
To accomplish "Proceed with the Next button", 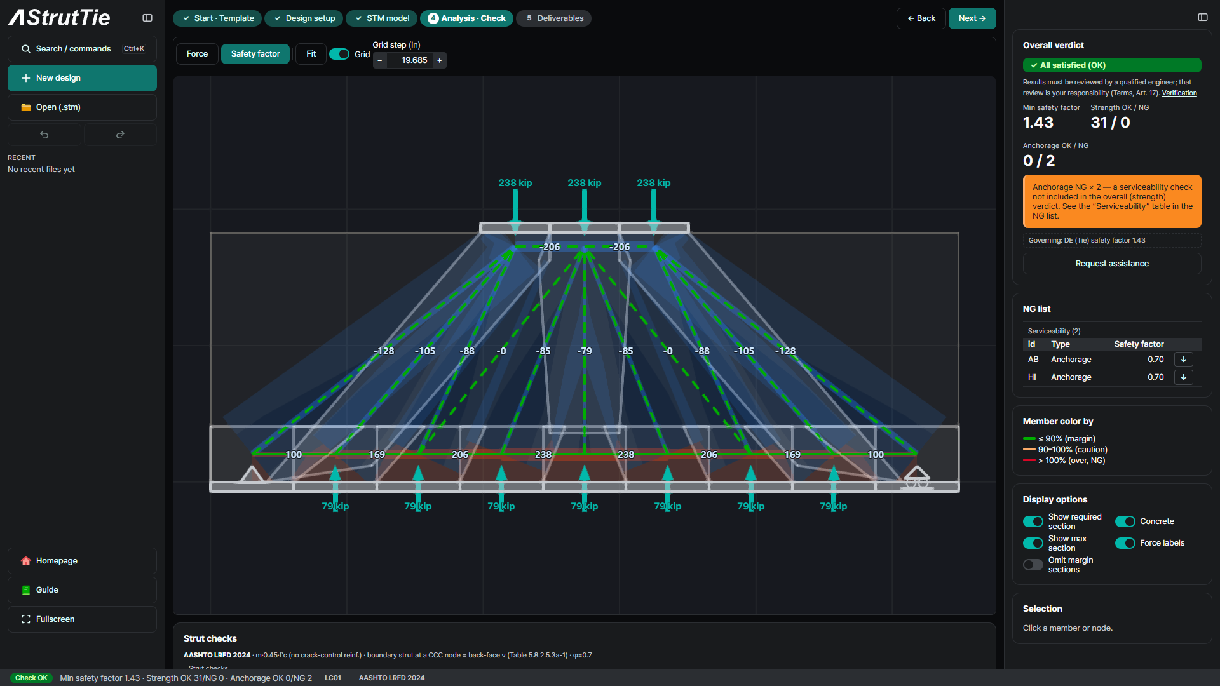I will 972,18.
